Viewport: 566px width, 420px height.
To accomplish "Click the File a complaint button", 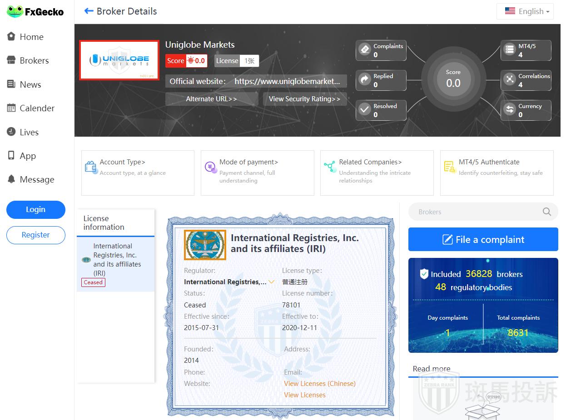I will 483,239.
